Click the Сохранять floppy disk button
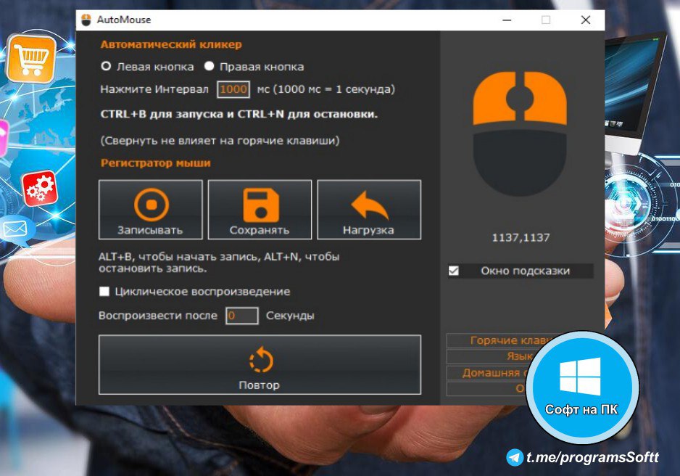 click(x=260, y=210)
